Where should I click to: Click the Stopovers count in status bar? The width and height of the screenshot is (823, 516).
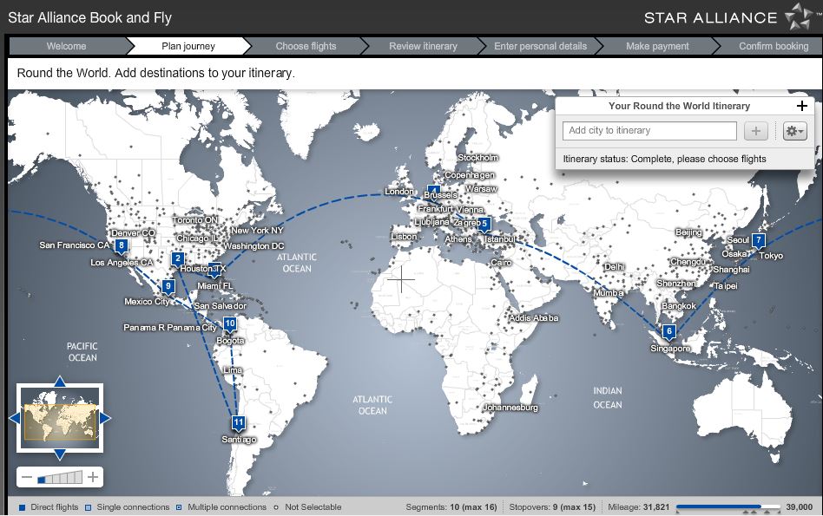(552, 507)
